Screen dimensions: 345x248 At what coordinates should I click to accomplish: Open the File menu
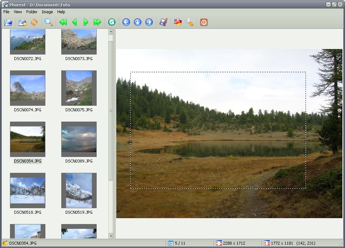tap(6, 12)
